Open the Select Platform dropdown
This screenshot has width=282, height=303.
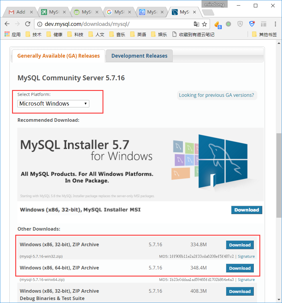(x=53, y=104)
